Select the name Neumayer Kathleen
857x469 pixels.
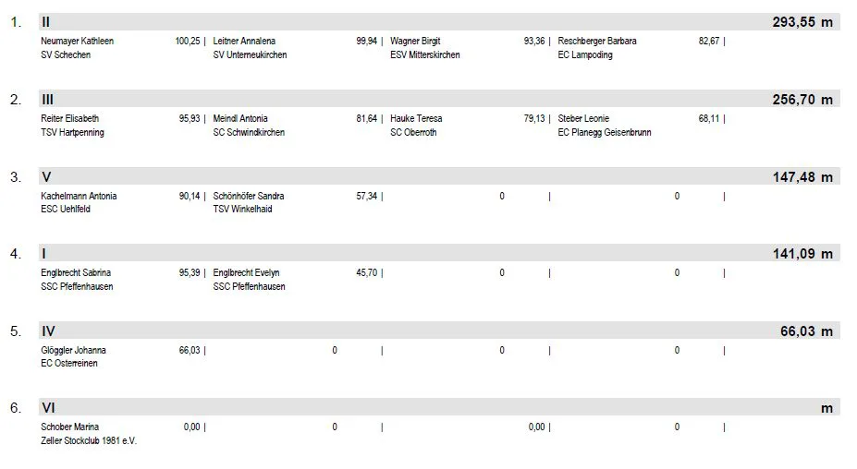(77, 41)
